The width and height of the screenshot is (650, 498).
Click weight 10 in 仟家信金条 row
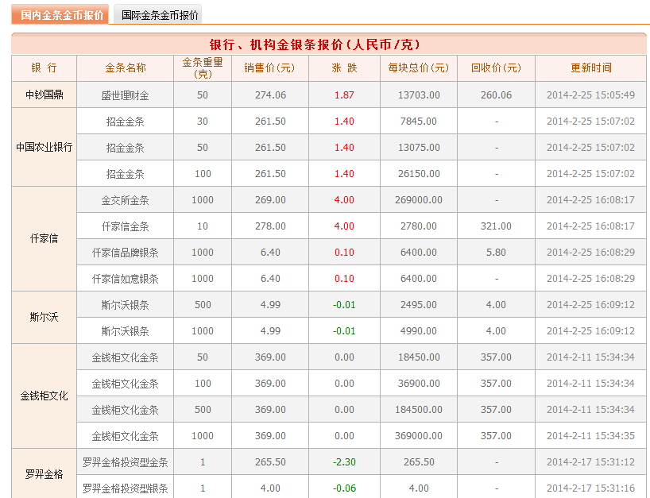pyautogui.click(x=203, y=226)
